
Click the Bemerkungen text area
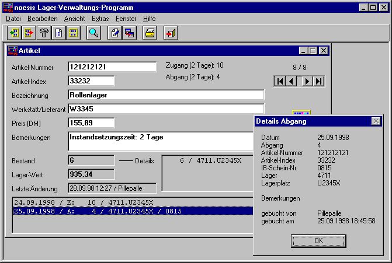pos(161,141)
